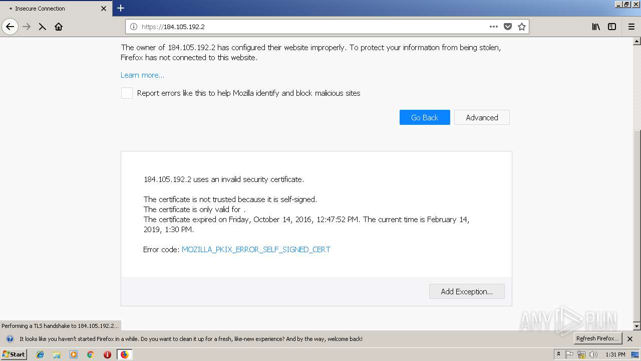This screenshot has height=361, width=641.
Task: Open page actions three-dot menu
Action: click(494, 27)
